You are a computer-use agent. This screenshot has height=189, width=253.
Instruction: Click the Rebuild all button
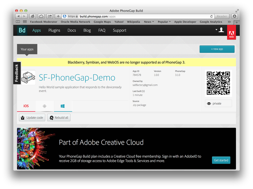59,118
